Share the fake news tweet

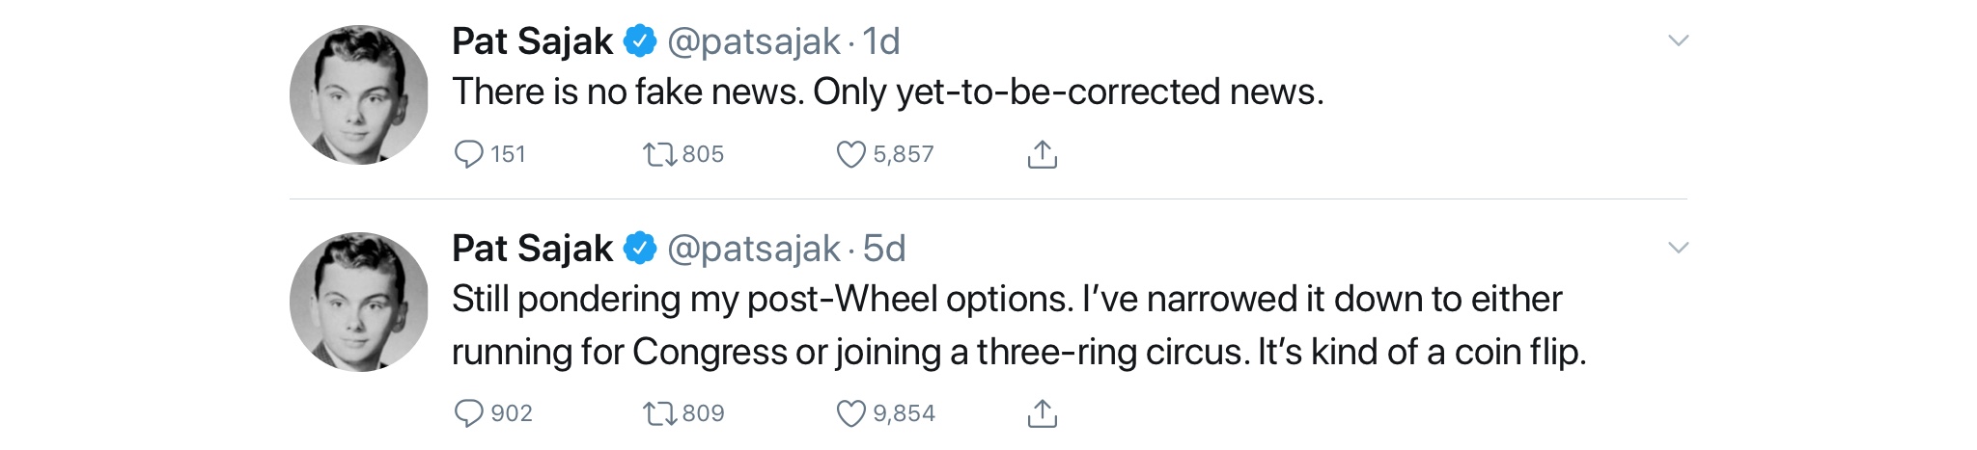pyautogui.click(x=1042, y=154)
